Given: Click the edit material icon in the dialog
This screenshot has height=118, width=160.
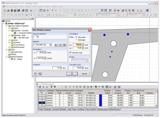Looking at the screenshot, I should point(64,45).
